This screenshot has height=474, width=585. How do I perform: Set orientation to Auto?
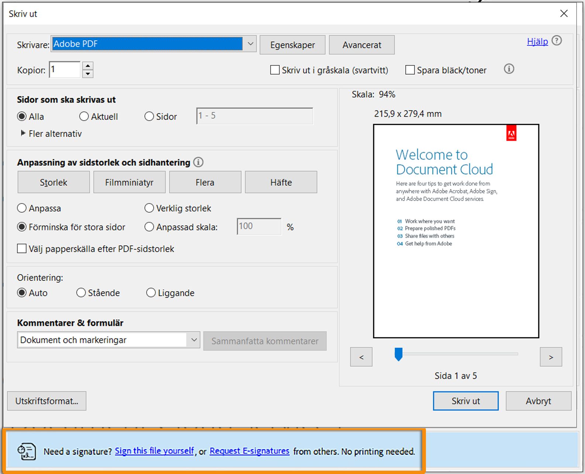(x=22, y=293)
